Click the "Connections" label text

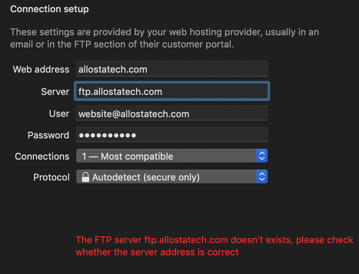click(x=42, y=156)
